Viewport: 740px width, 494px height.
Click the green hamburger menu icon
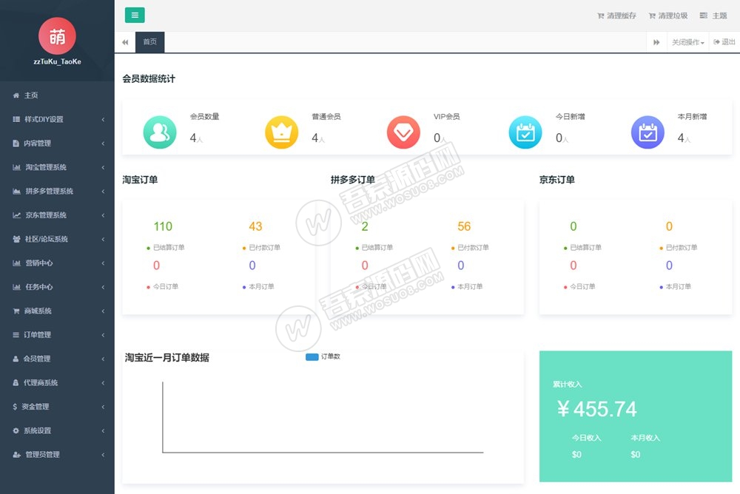pos(134,15)
